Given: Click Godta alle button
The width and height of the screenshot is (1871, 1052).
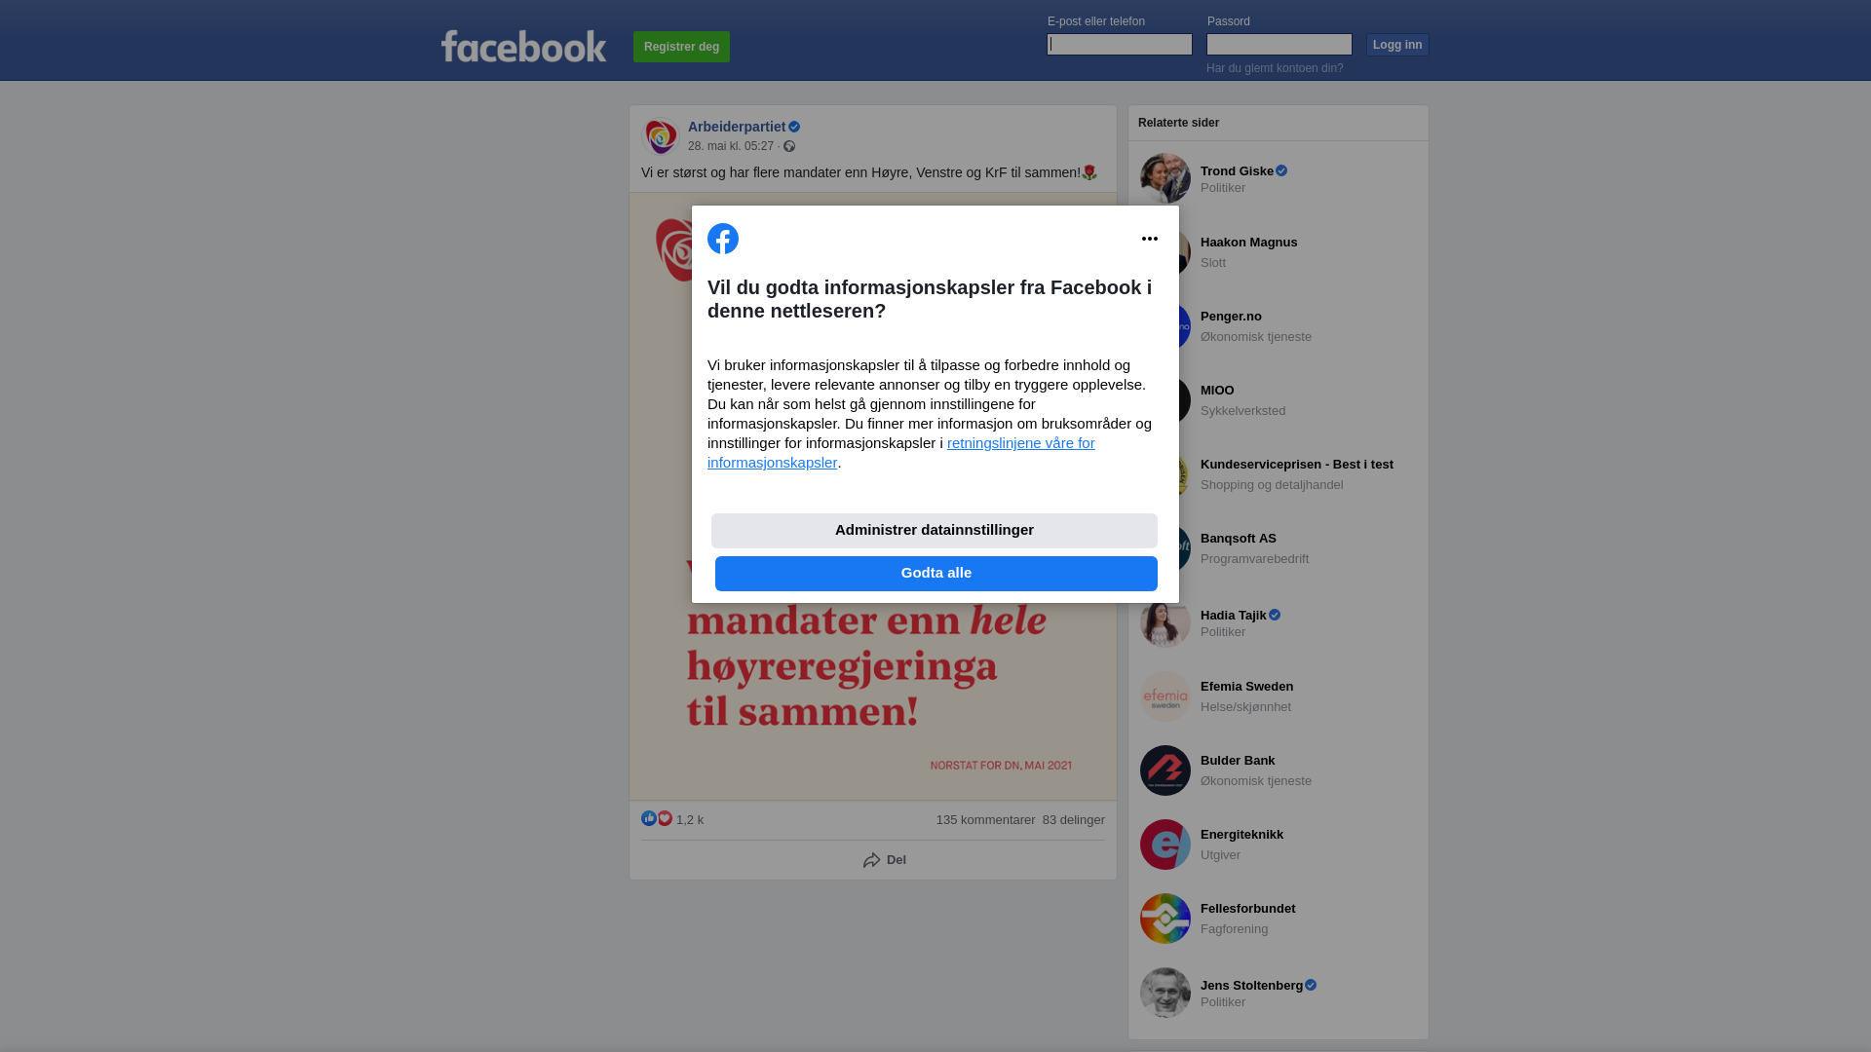Looking at the screenshot, I should [x=936, y=574].
